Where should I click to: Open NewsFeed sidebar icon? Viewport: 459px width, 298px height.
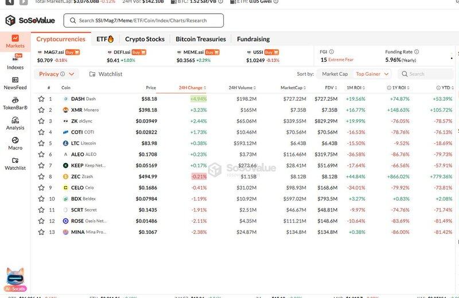15,83
